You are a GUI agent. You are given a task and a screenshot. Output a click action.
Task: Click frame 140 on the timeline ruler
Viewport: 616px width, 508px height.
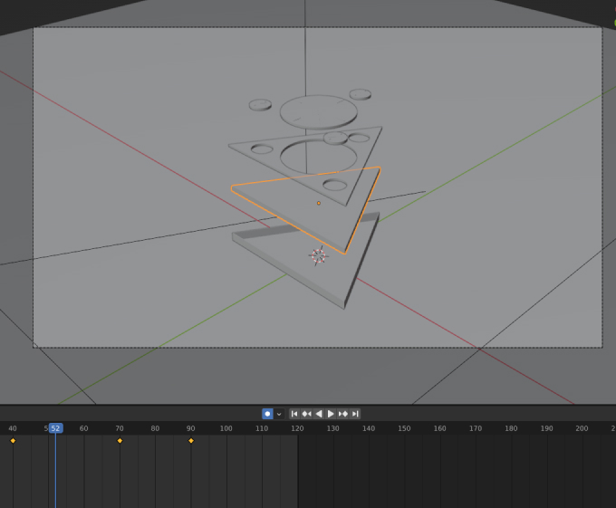[x=369, y=428]
